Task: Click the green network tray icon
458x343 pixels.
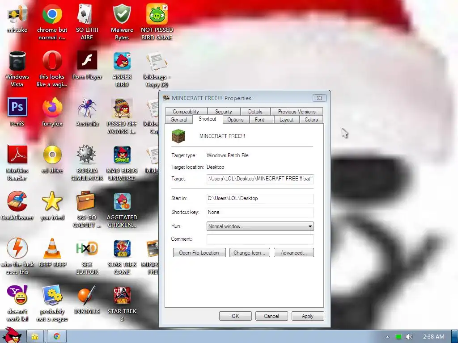Action: pyautogui.click(x=398, y=337)
